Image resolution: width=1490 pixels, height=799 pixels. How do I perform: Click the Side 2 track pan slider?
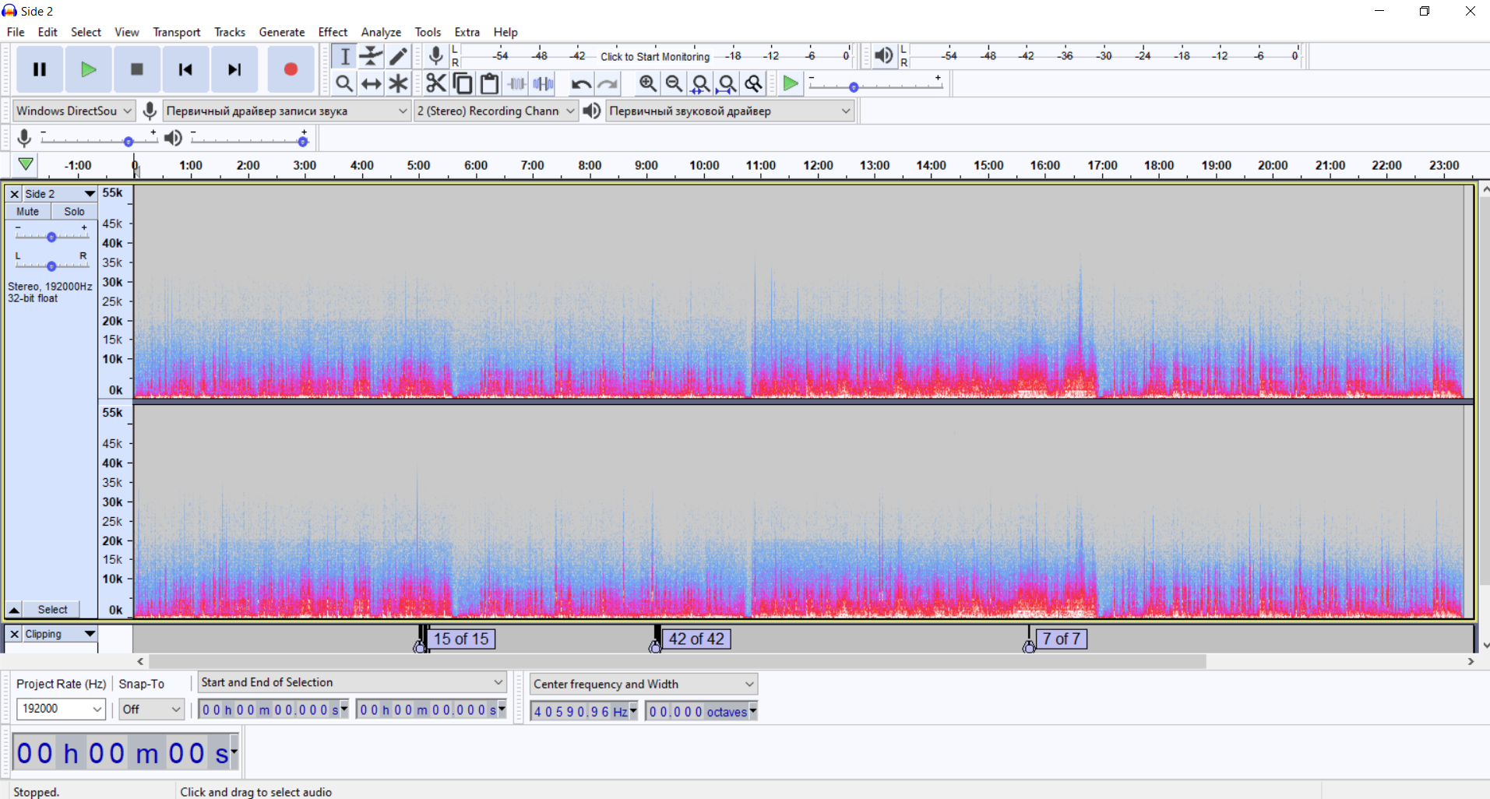pos(51,265)
